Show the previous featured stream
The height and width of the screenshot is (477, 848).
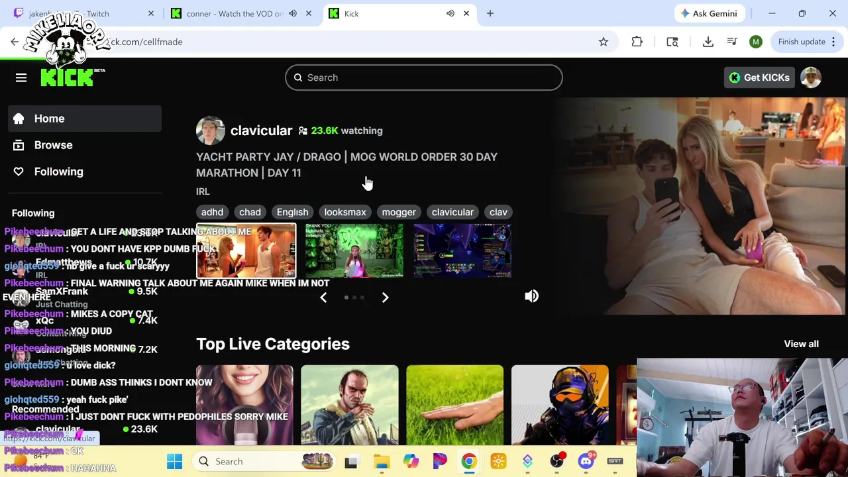(323, 297)
